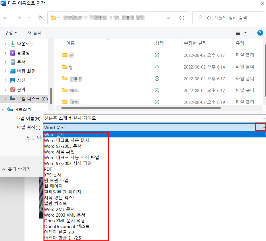Focus the '01. 오늘의 정리 검색' search box
266x241 pixels.
click(228, 18)
